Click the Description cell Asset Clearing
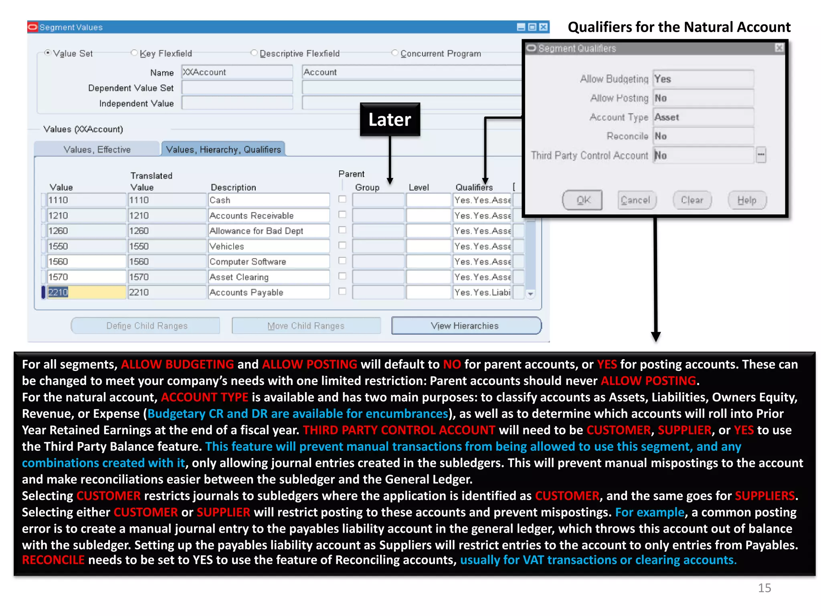Image resolution: width=821 pixels, height=616 pixels. click(x=269, y=277)
